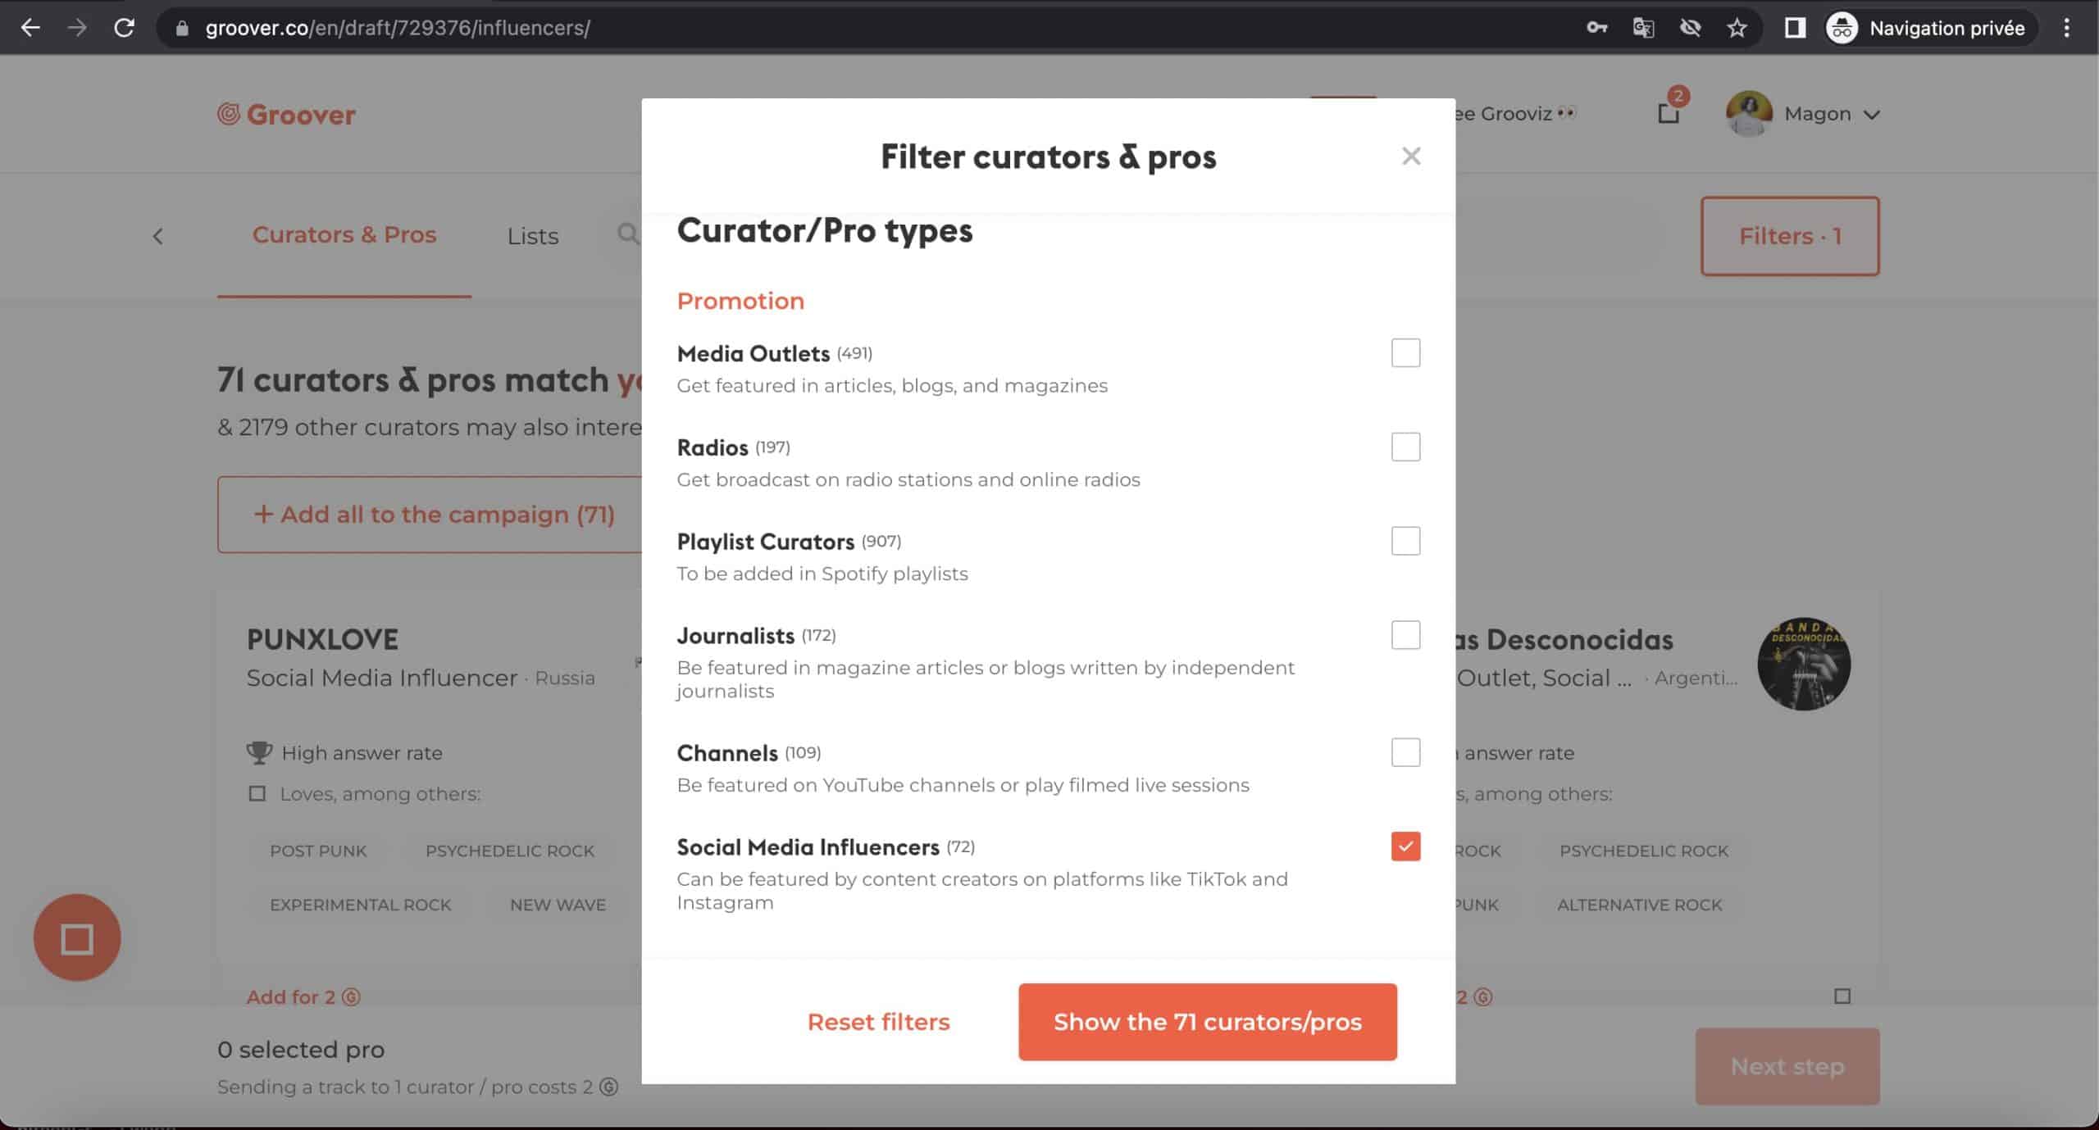Go back in the browser history
Viewport: 2099px width, 1130px height.
tap(30, 28)
